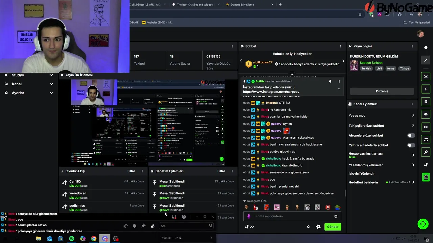Image resolution: width=433 pixels, height=243 pixels.
Task: Click the green Gönder button
Action: point(333,227)
